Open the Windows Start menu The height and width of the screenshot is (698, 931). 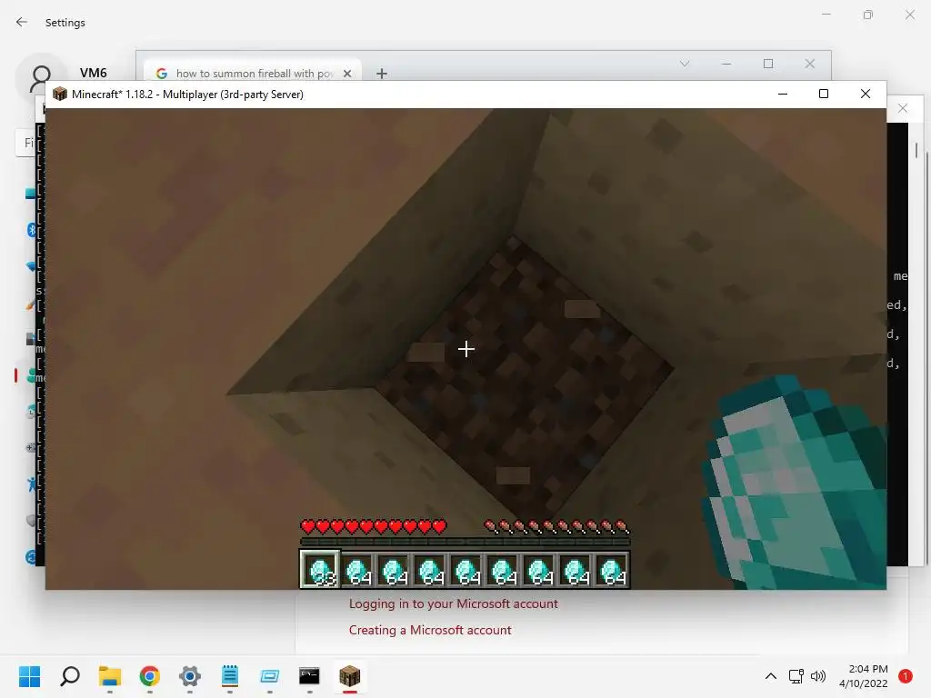29,676
